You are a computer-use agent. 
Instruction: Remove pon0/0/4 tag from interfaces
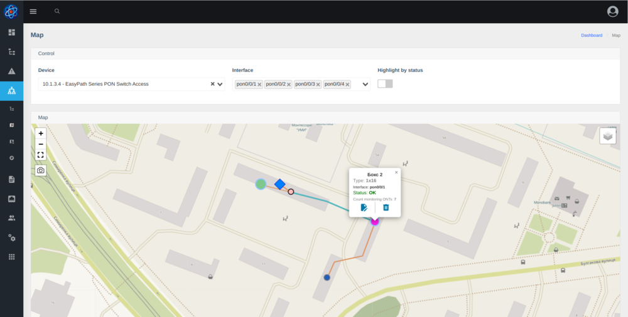[x=347, y=85]
